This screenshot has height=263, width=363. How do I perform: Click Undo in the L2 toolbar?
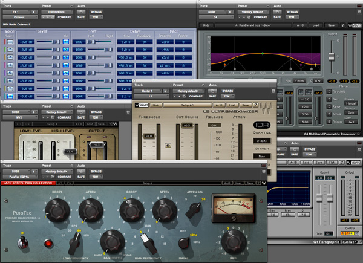155,105
